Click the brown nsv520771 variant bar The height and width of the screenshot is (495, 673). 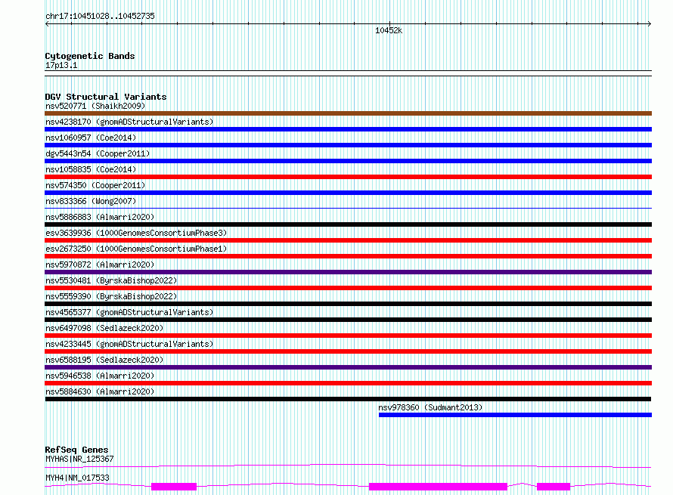point(348,113)
